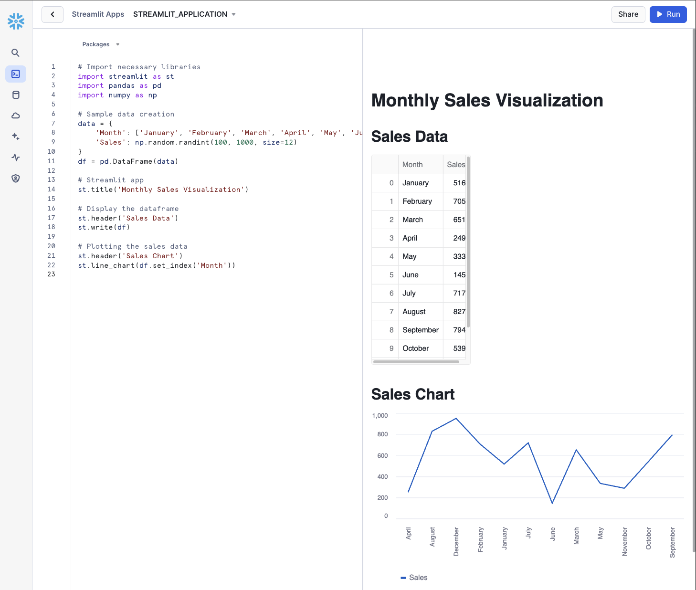Open the Monitoring activity pulse icon
Viewport: 696px width, 590px height.
pyautogui.click(x=16, y=158)
